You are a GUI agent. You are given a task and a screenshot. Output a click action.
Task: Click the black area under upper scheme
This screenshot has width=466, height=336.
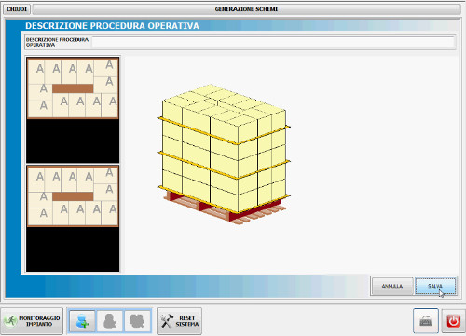(x=73, y=141)
